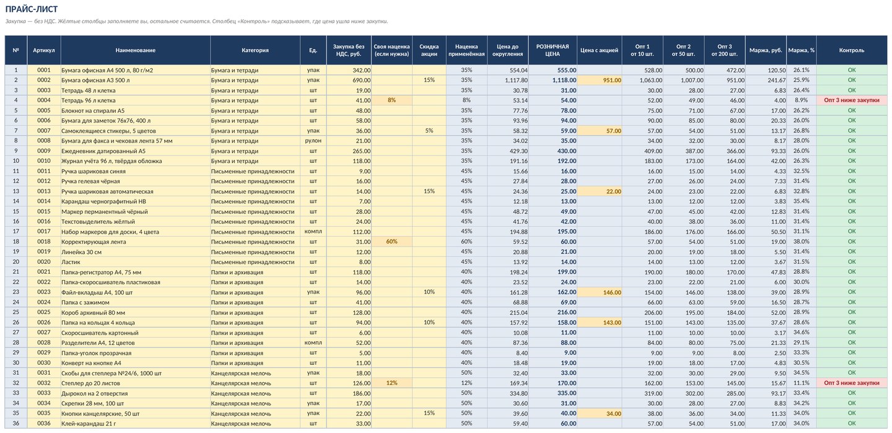Select 'Папка с зажимом' cell
This screenshot has width=892, height=433.
pos(135,302)
